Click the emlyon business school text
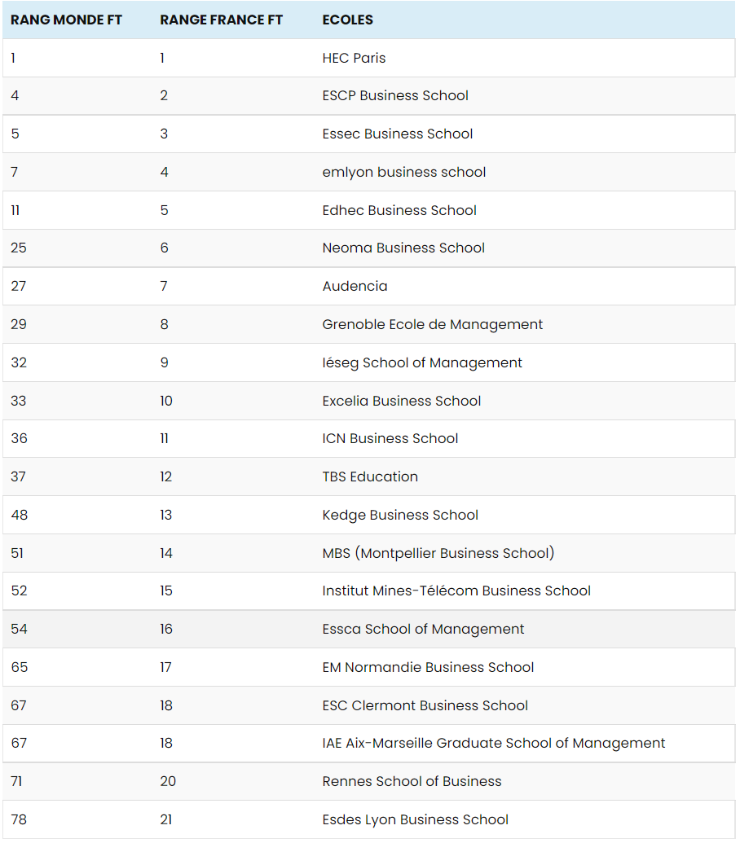 point(404,172)
